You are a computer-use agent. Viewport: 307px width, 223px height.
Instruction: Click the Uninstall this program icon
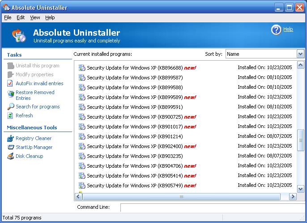tap(11, 66)
